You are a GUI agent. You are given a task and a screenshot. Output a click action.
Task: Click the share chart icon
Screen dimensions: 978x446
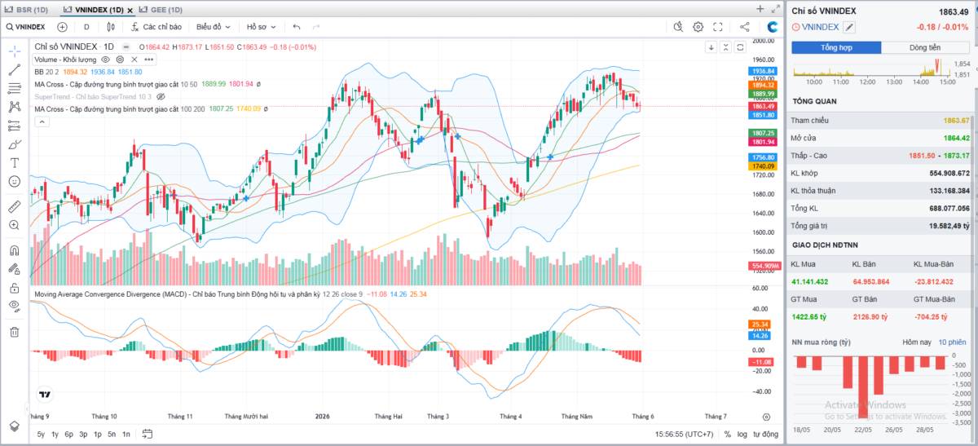pyautogui.click(x=744, y=26)
